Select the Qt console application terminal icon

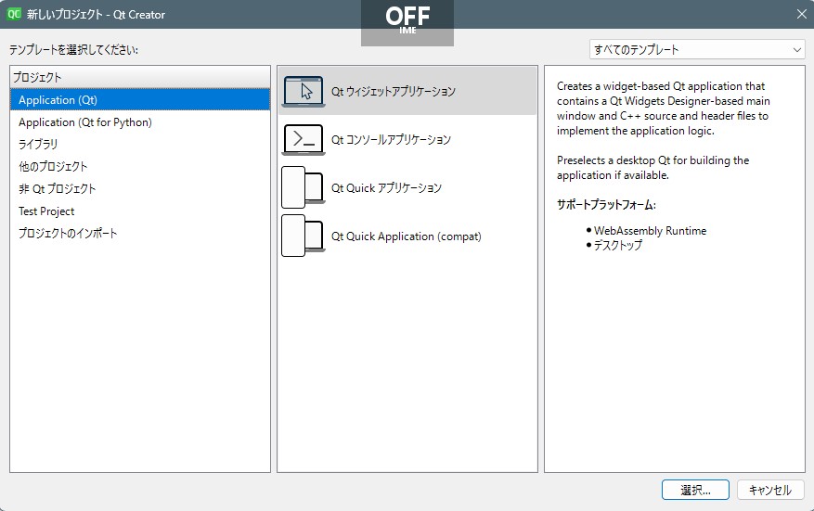[304, 139]
